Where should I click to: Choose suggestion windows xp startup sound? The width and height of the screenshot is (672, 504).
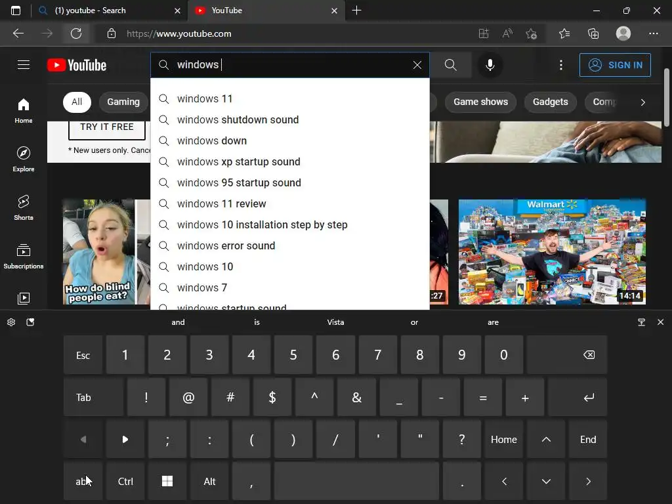point(289,161)
